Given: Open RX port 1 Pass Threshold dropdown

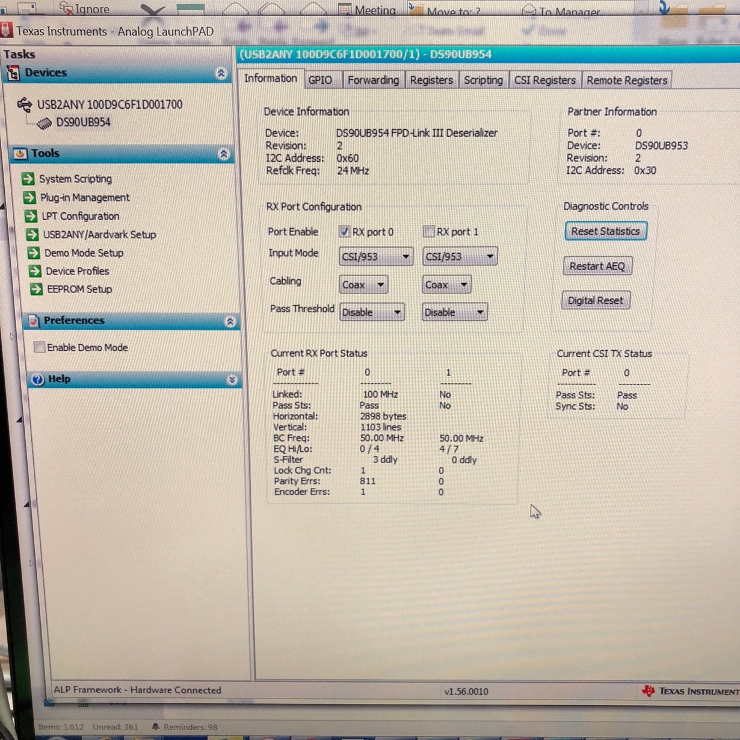Looking at the screenshot, I should click(454, 312).
